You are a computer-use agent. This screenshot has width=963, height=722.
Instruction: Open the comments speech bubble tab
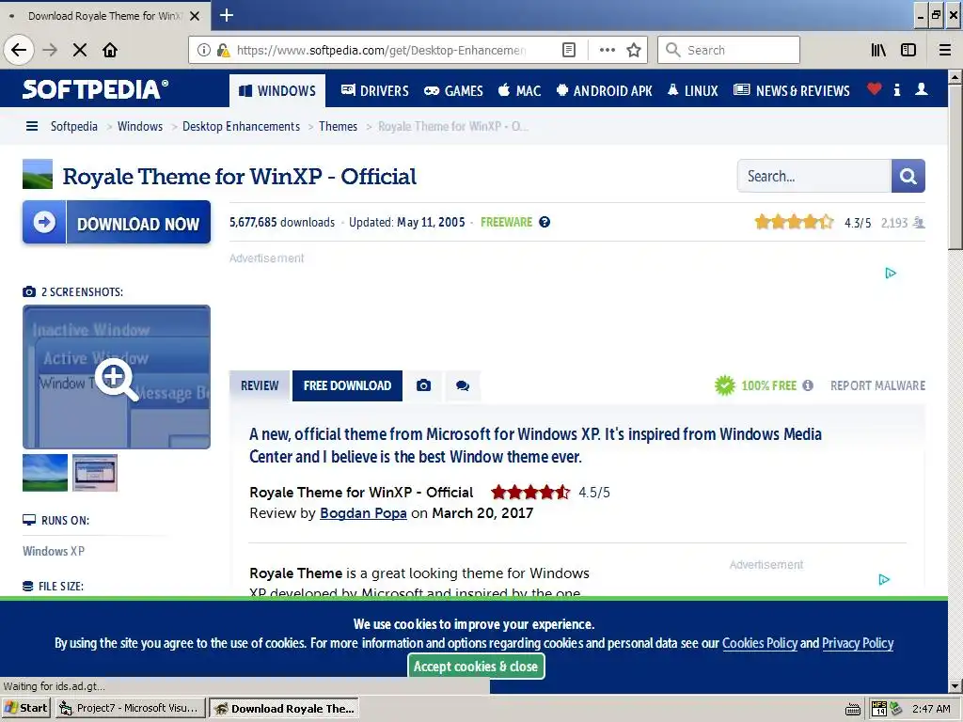(x=463, y=385)
